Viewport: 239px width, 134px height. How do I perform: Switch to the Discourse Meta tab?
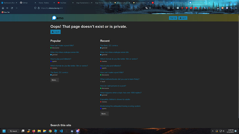(141, 3)
